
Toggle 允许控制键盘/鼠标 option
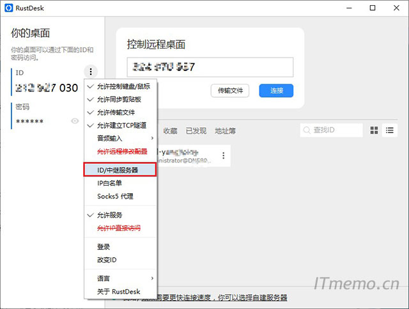121,86
